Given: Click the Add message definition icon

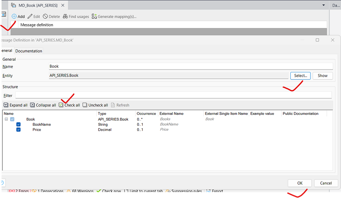Looking at the screenshot, I should coord(14,17).
